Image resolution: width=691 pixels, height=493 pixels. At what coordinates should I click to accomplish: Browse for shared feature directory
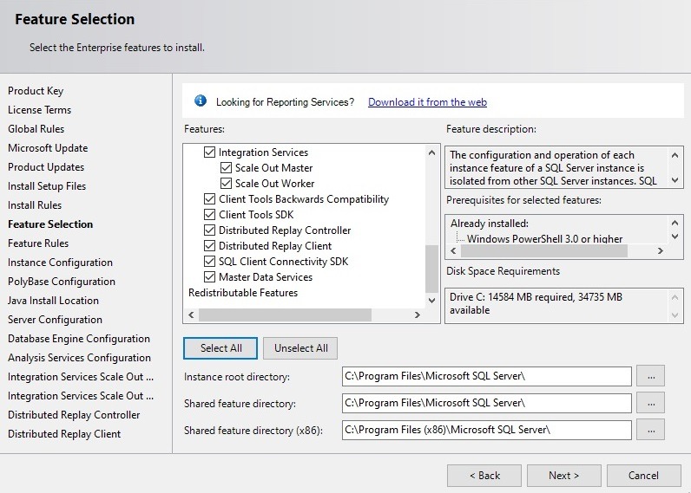pos(650,403)
